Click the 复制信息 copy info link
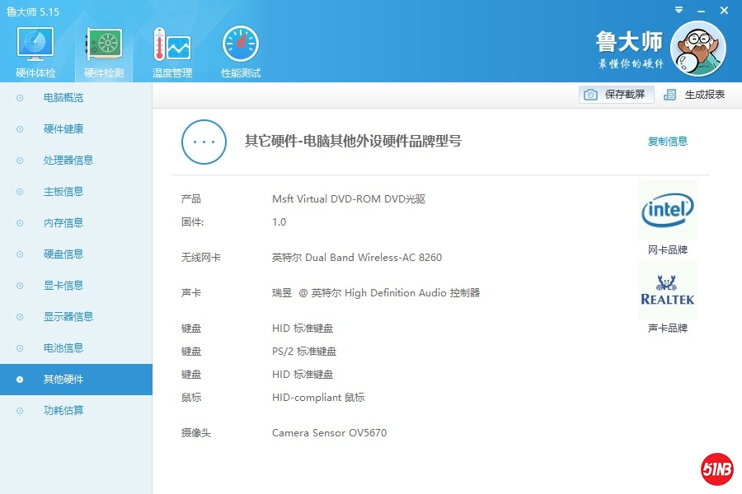 [667, 142]
